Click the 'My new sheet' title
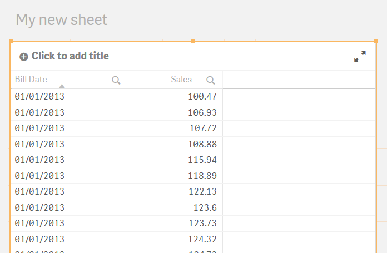This screenshot has width=387, height=253. tap(62, 20)
